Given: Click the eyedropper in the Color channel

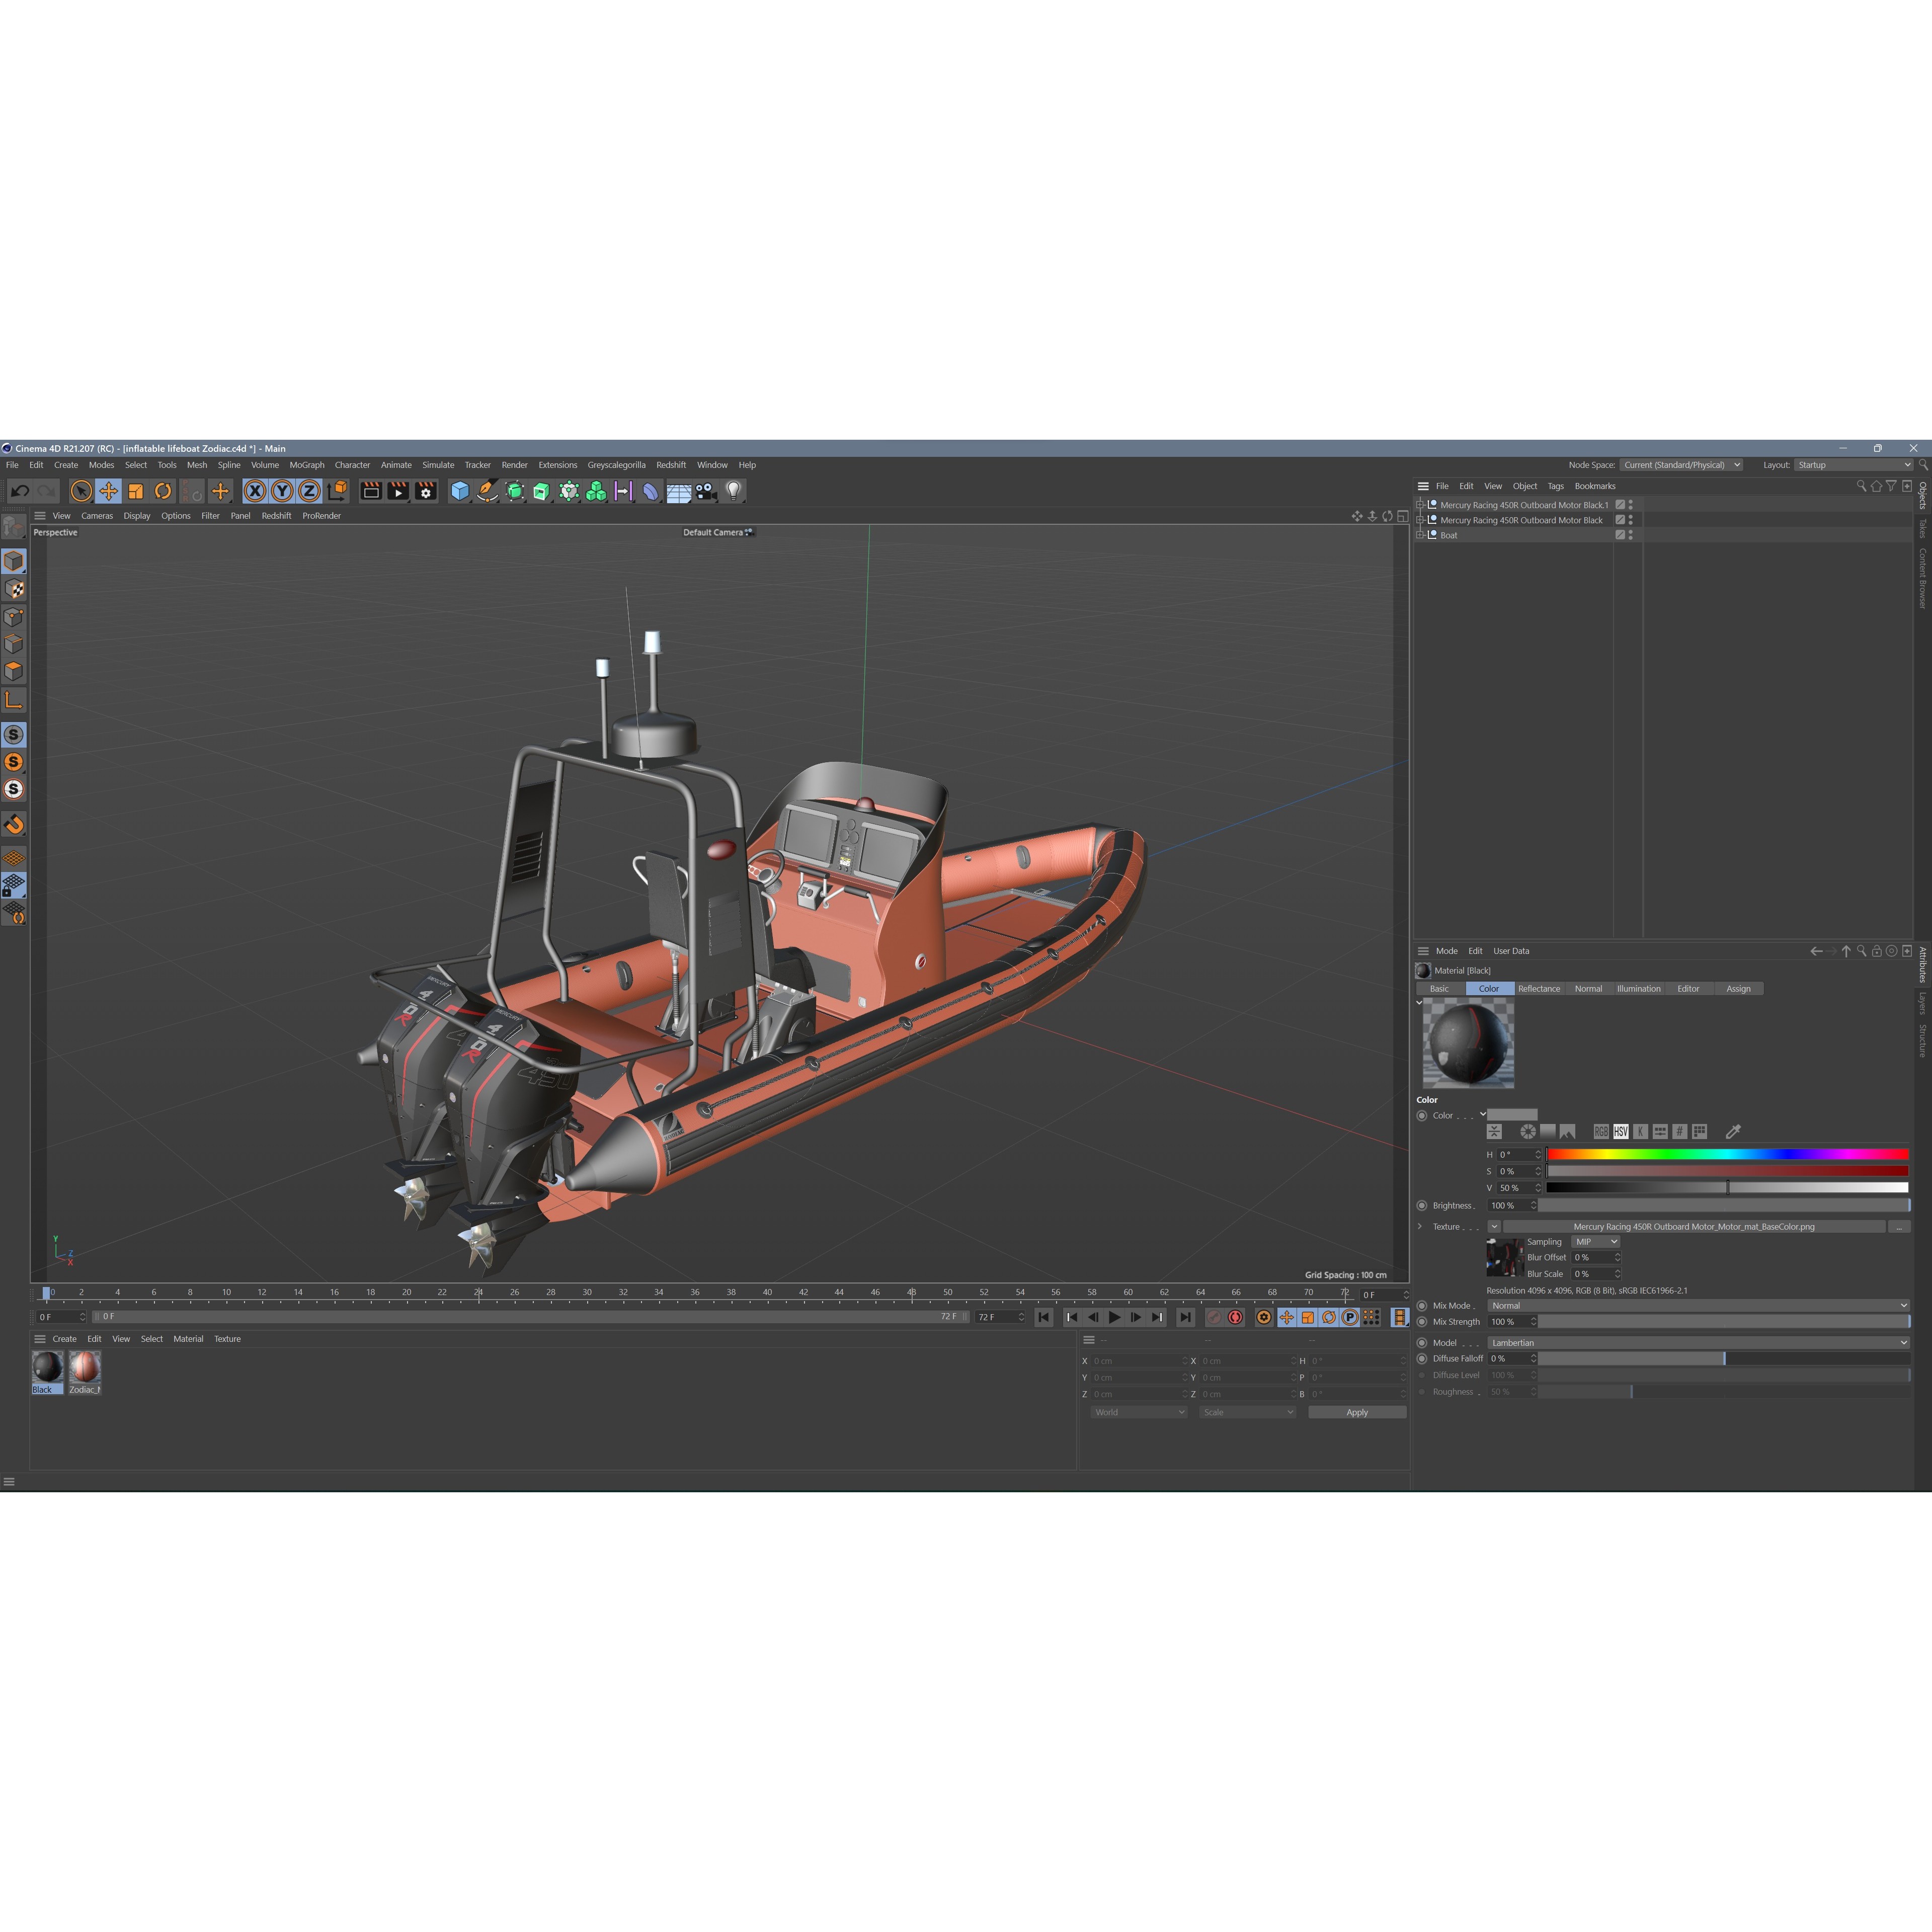Looking at the screenshot, I should 1732,1132.
